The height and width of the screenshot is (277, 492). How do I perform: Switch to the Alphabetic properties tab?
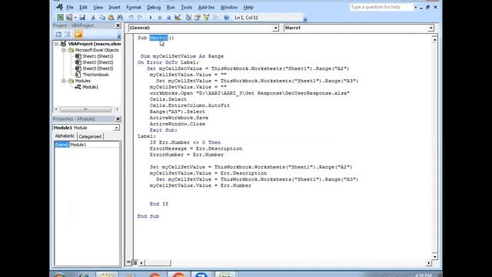click(65, 136)
